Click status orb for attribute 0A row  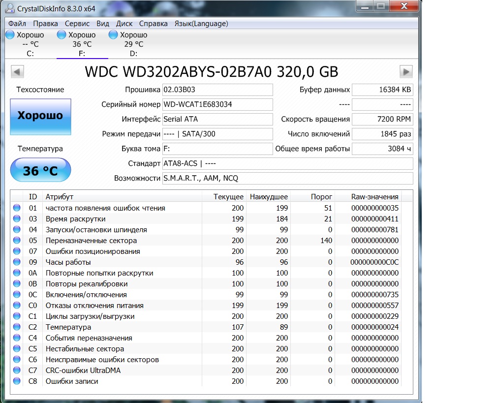[17, 273]
